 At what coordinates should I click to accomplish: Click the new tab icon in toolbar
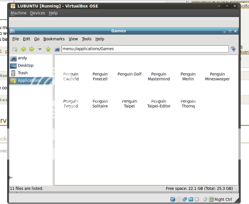[x=15, y=49]
